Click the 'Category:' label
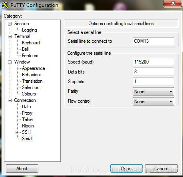The height and width of the screenshot is (177, 183). (x=13, y=16)
